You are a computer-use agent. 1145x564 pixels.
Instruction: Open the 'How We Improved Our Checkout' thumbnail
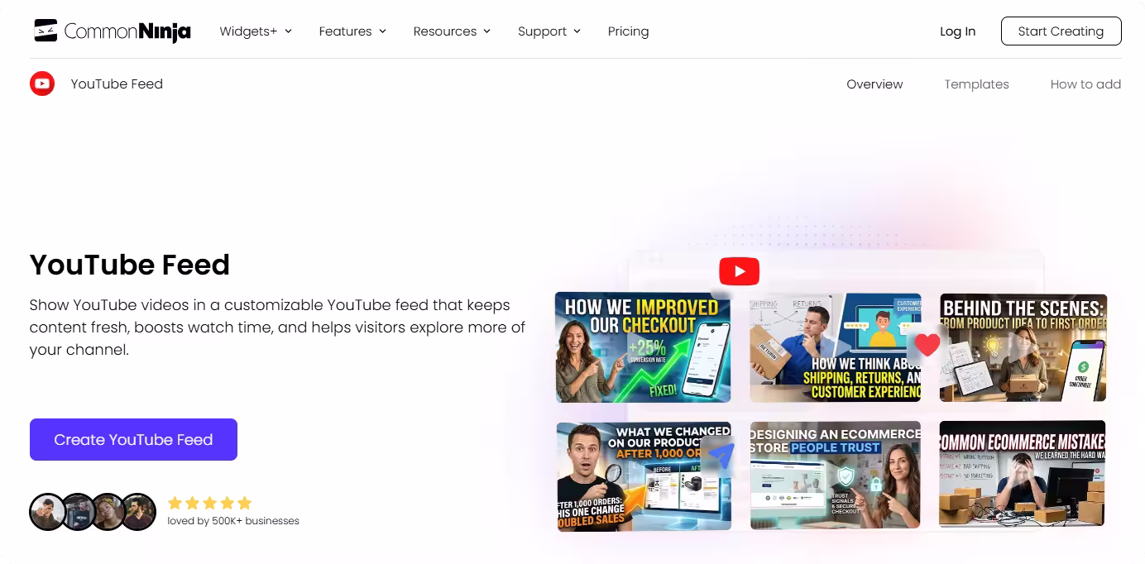click(644, 347)
